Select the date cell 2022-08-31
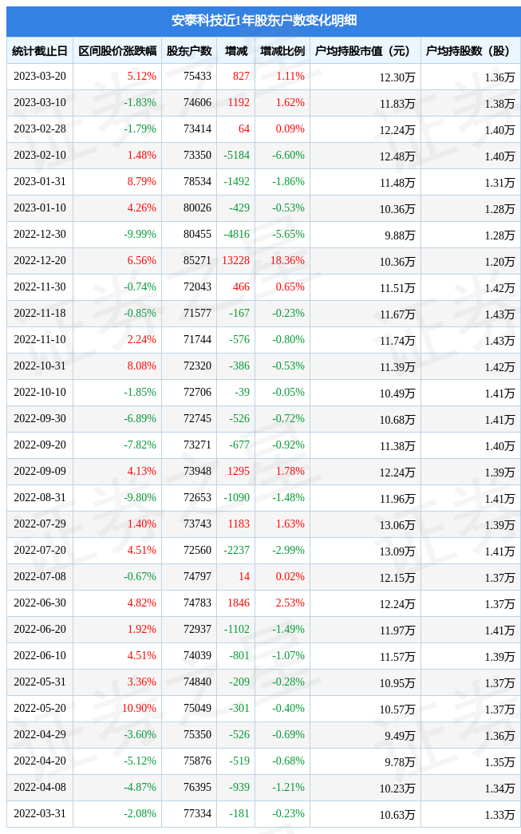This screenshot has height=834, width=521. click(x=40, y=497)
